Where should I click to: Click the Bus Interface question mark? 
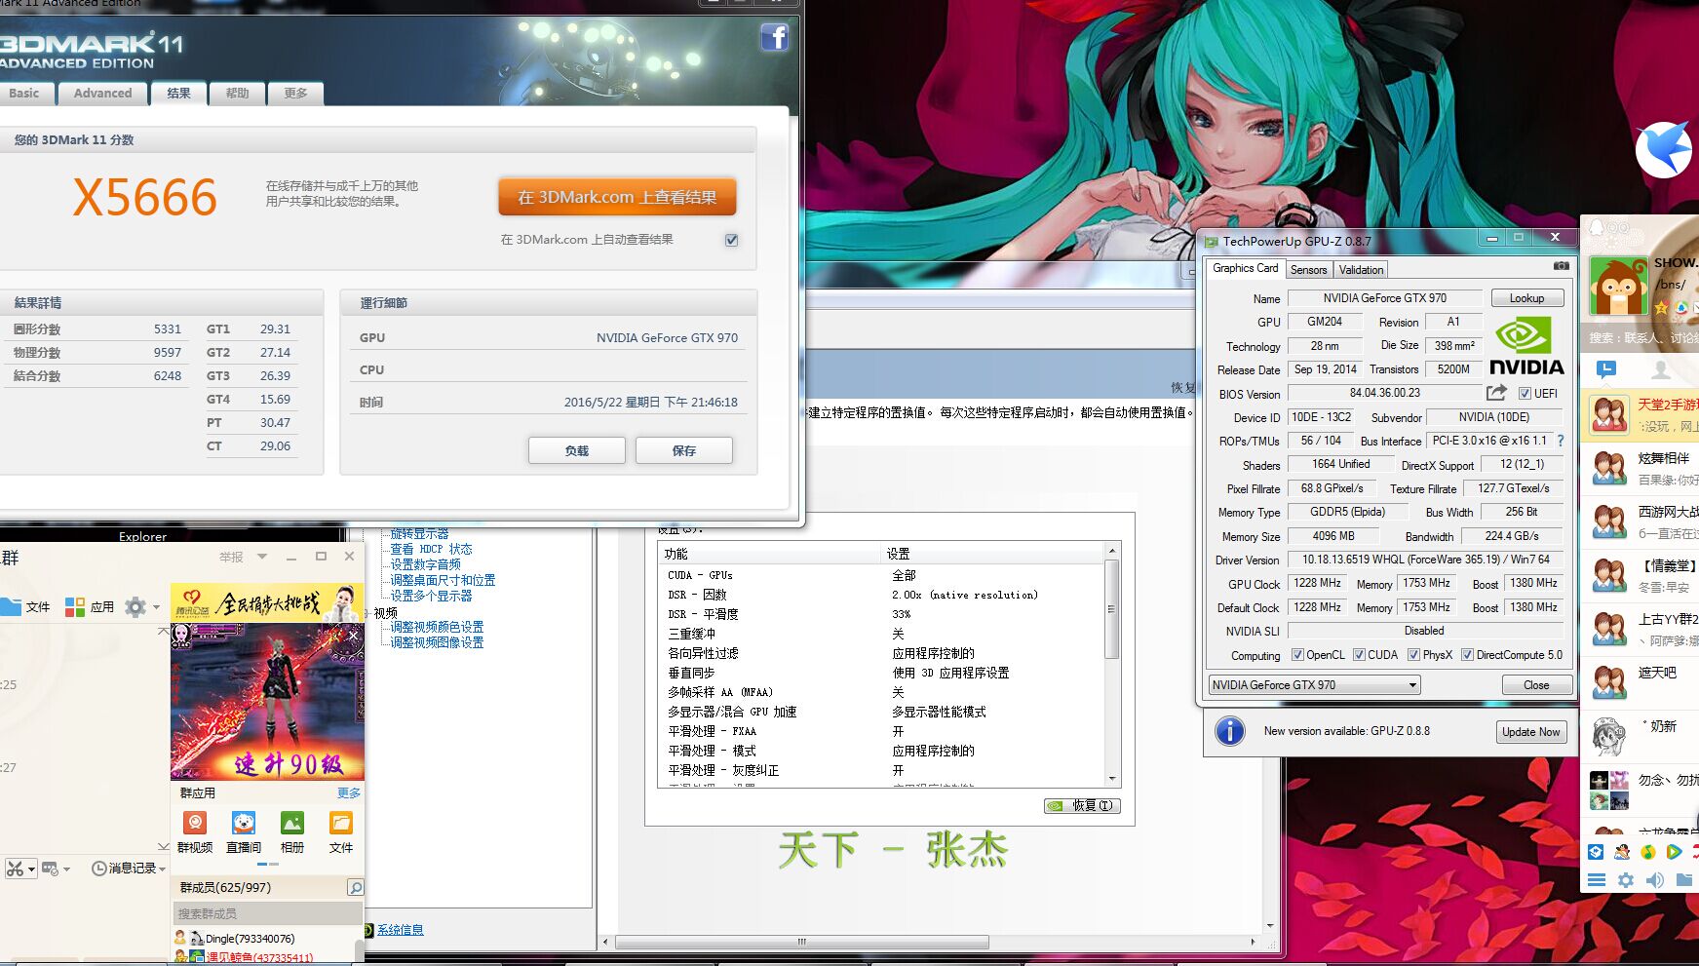tap(1561, 441)
